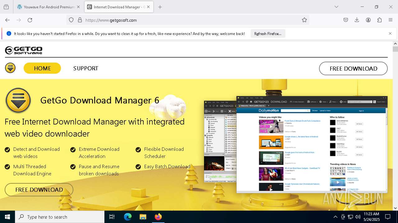Launch Microsoft Edge from taskbar
The height and width of the screenshot is (223, 398).
[x=128, y=217]
